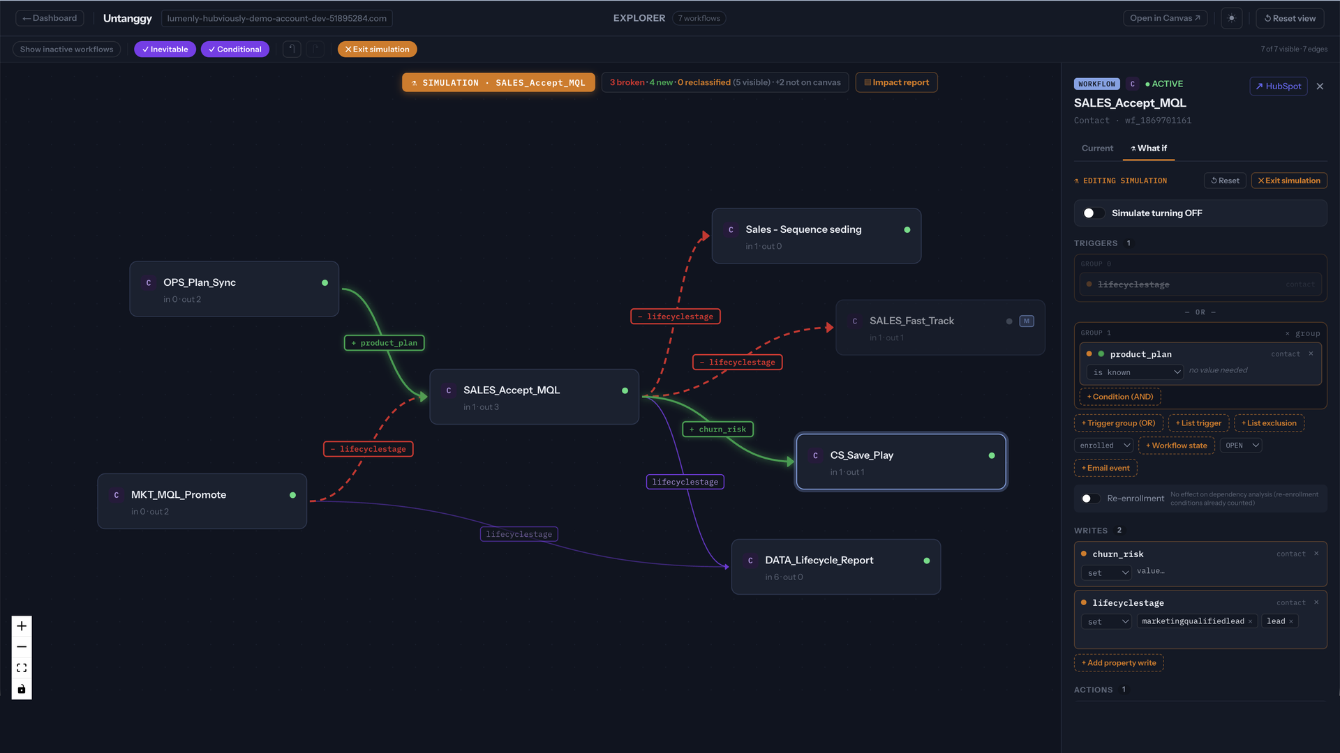
Task: Click the C type badge on CS_Save_Play node
Action: tap(815, 455)
